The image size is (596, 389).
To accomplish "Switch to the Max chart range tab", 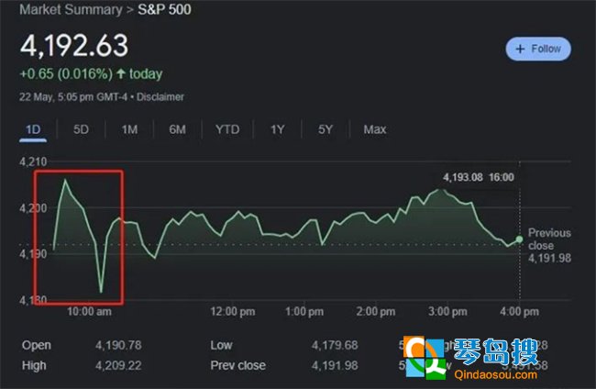I will 375,129.
